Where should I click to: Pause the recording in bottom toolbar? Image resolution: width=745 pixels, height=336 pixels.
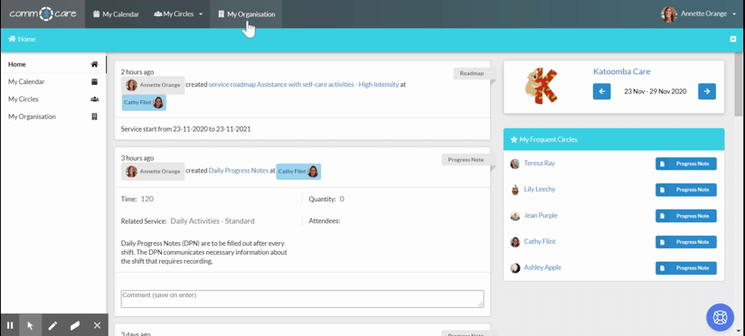pos(10,325)
